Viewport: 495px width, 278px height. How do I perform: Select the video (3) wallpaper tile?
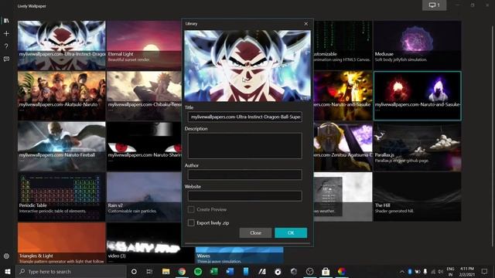[144, 243]
